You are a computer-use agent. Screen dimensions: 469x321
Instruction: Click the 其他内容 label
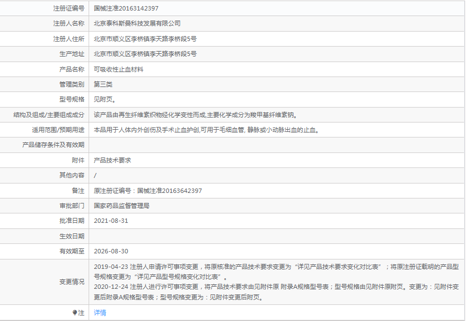[72, 175]
